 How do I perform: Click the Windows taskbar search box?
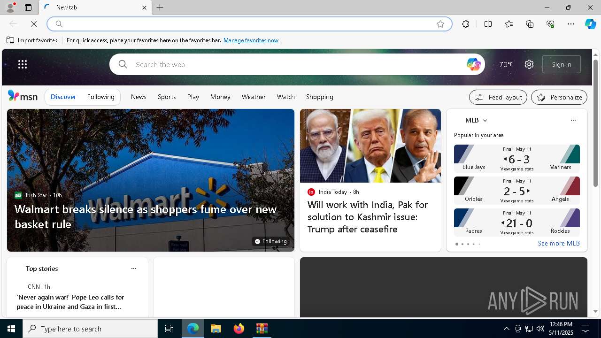[x=90, y=329]
